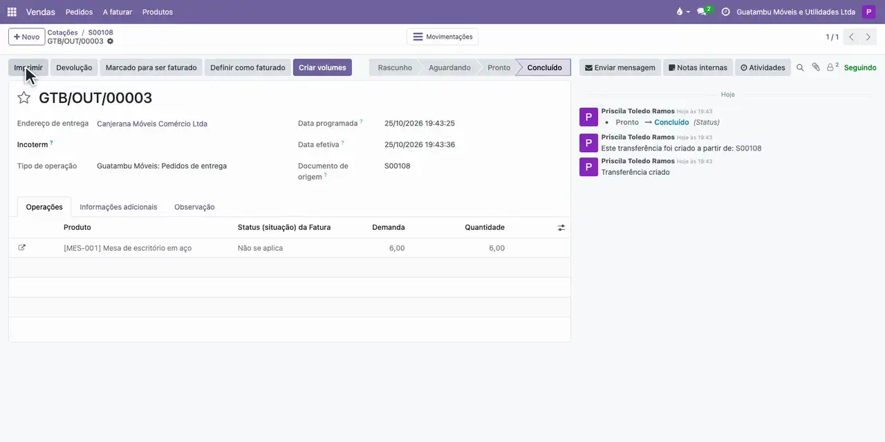Screen dimensions: 885x442
Task: Click the product cell Mesa de escritório em aço
Action: point(127,248)
